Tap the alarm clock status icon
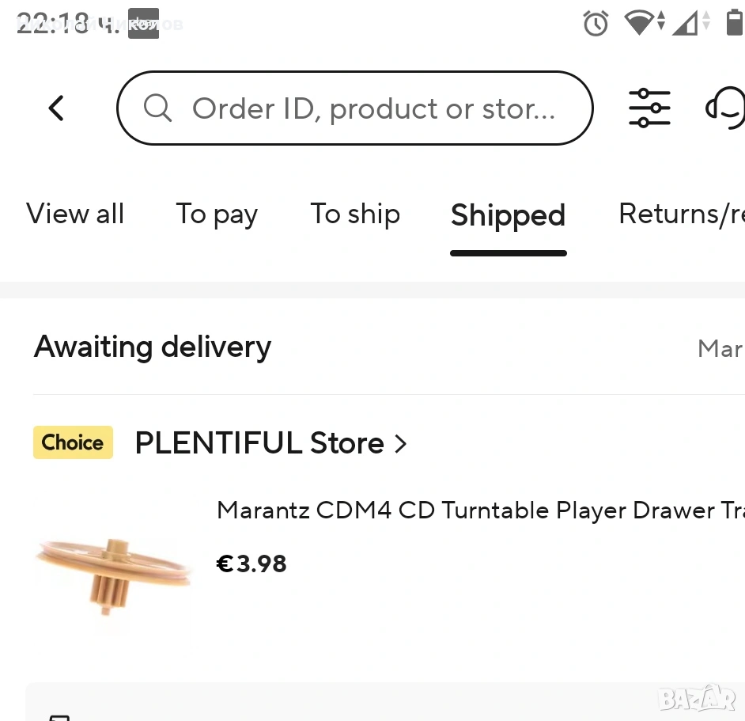745x721 pixels. (x=596, y=24)
